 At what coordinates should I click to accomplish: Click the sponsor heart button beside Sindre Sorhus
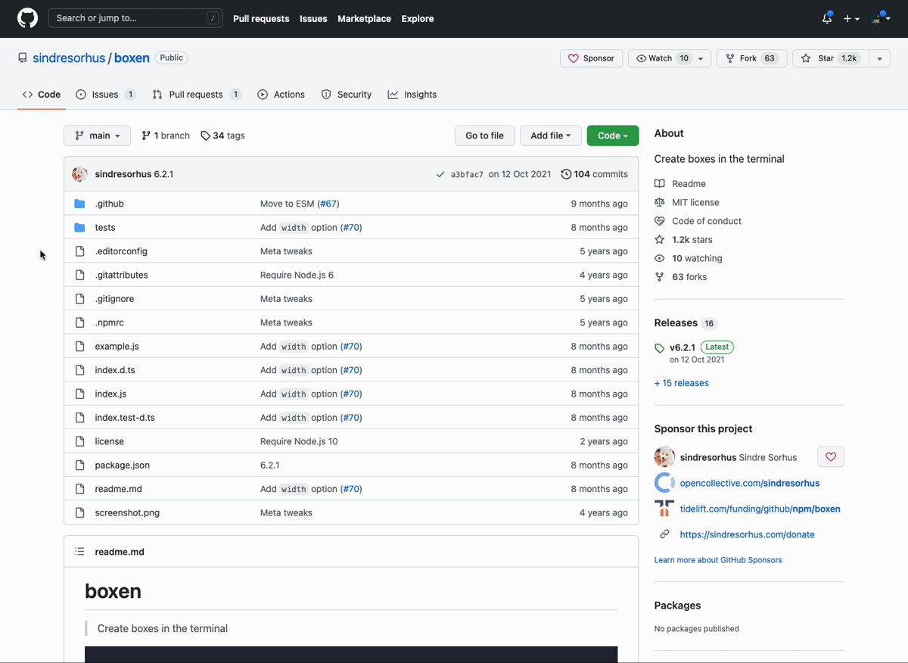coord(831,457)
